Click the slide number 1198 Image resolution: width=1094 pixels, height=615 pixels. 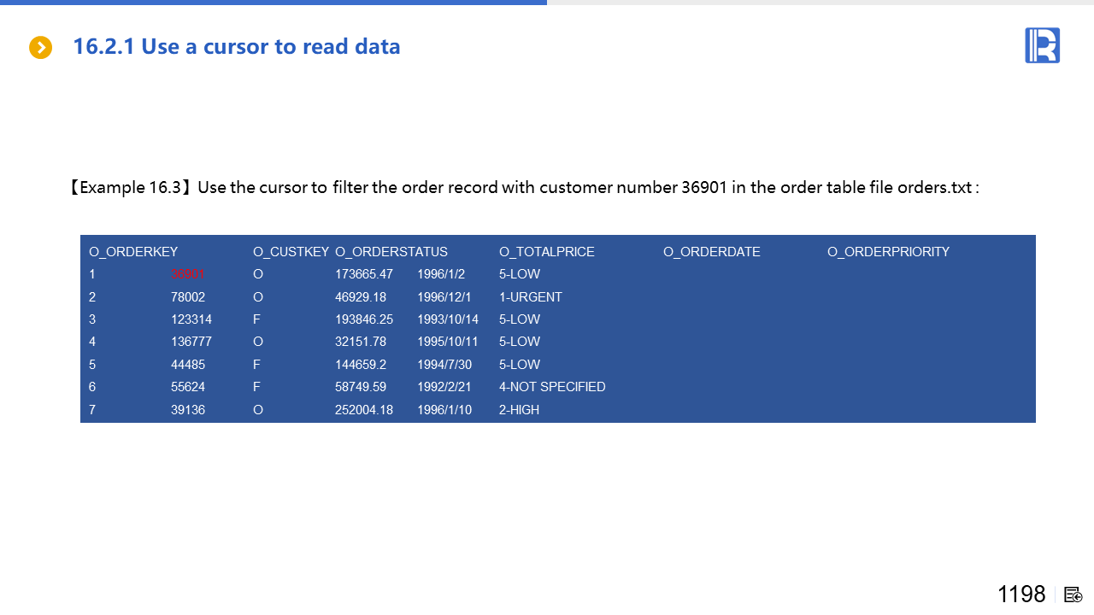[1021, 594]
